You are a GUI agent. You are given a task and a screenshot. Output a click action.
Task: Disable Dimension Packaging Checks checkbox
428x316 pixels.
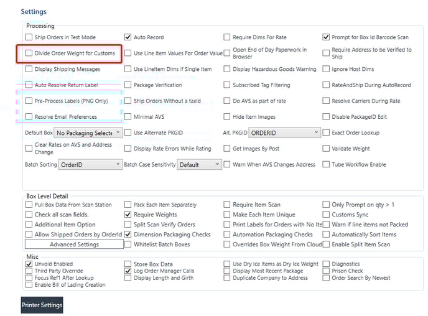pos(128,235)
